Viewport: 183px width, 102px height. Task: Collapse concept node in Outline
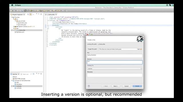point(12,80)
